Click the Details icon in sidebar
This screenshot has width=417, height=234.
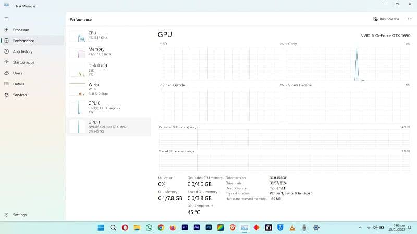(x=6, y=84)
